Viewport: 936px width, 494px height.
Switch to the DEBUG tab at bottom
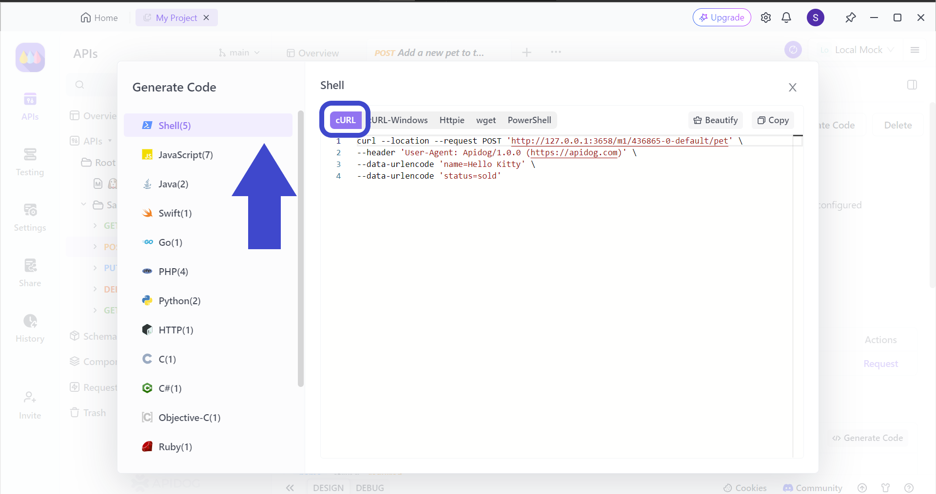(x=370, y=487)
